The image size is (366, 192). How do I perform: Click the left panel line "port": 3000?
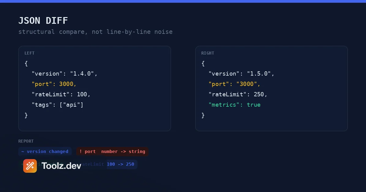point(54,84)
